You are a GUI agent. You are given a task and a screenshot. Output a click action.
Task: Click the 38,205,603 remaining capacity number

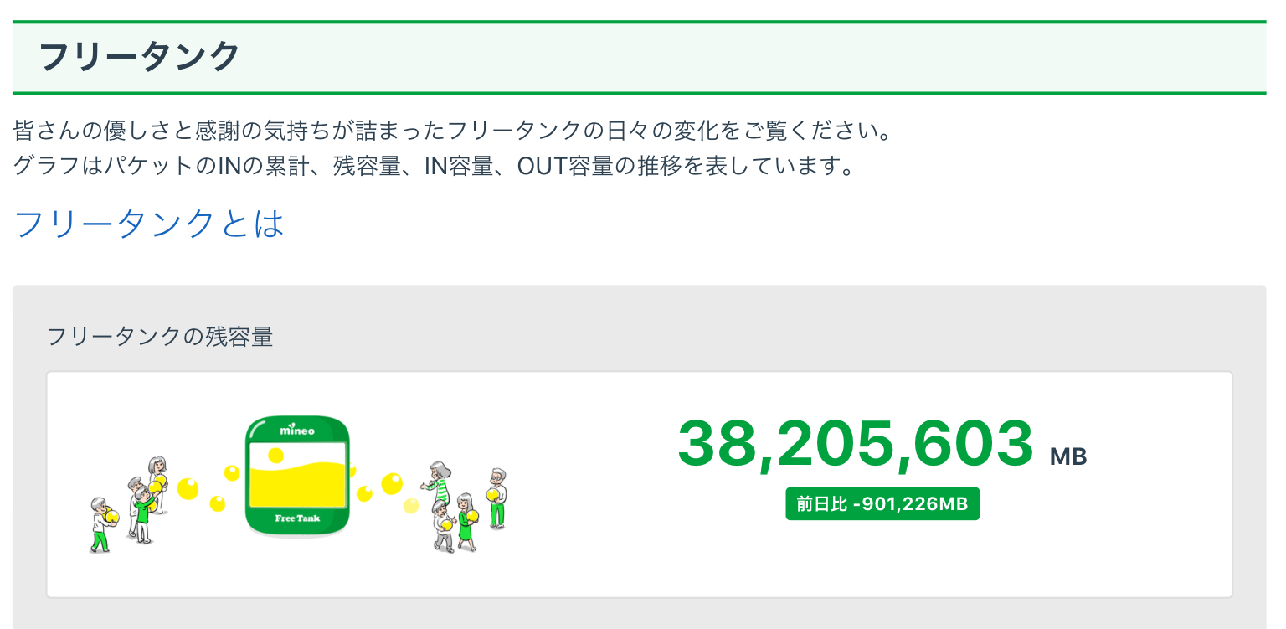pos(856,444)
